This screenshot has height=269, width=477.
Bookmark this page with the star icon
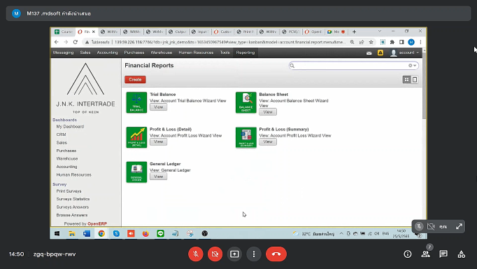pyautogui.click(x=371, y=42)
